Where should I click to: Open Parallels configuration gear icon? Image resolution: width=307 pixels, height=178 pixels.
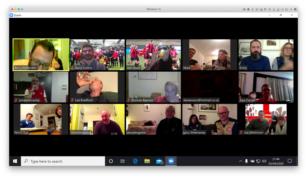(295, 9)
